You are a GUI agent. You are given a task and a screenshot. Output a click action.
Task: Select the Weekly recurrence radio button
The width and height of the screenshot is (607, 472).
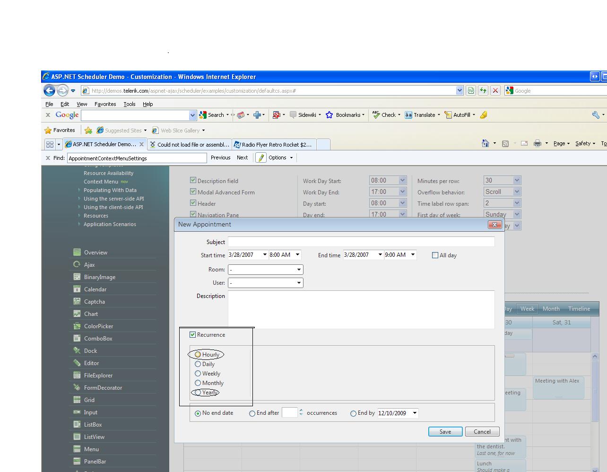point(198,374)
